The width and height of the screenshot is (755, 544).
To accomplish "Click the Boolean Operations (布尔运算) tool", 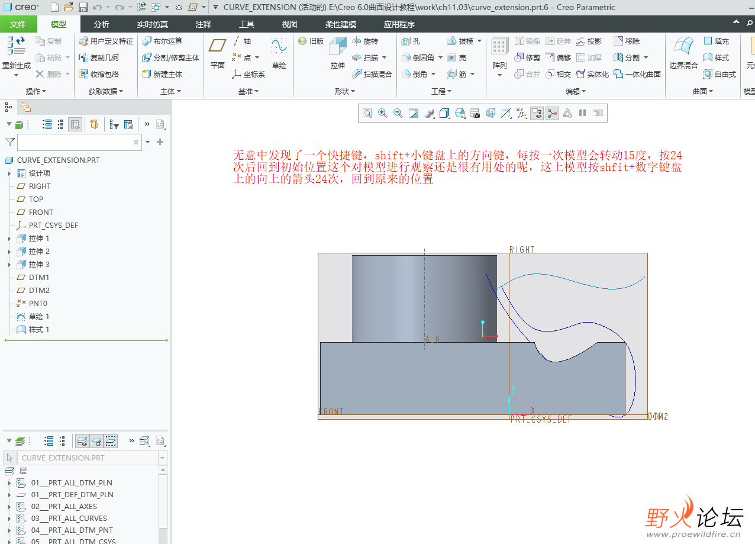I will [162, 41].
